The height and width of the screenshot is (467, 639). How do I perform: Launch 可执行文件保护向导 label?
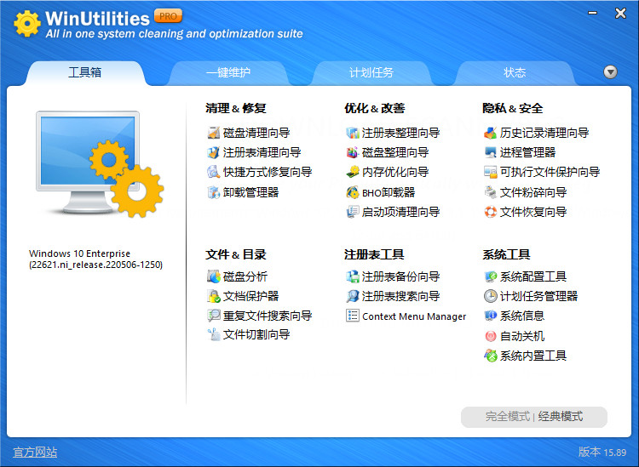[550, 172]
